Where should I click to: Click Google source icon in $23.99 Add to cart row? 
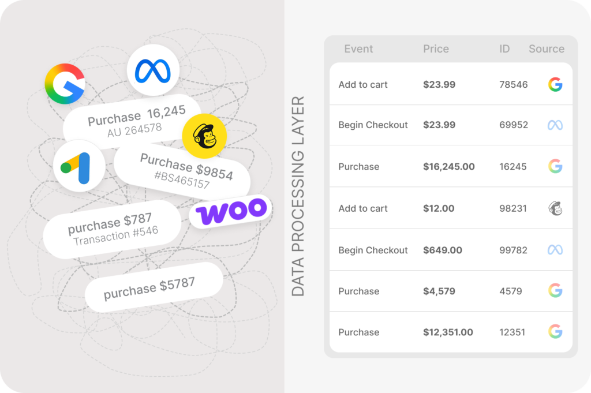point(555,85)
